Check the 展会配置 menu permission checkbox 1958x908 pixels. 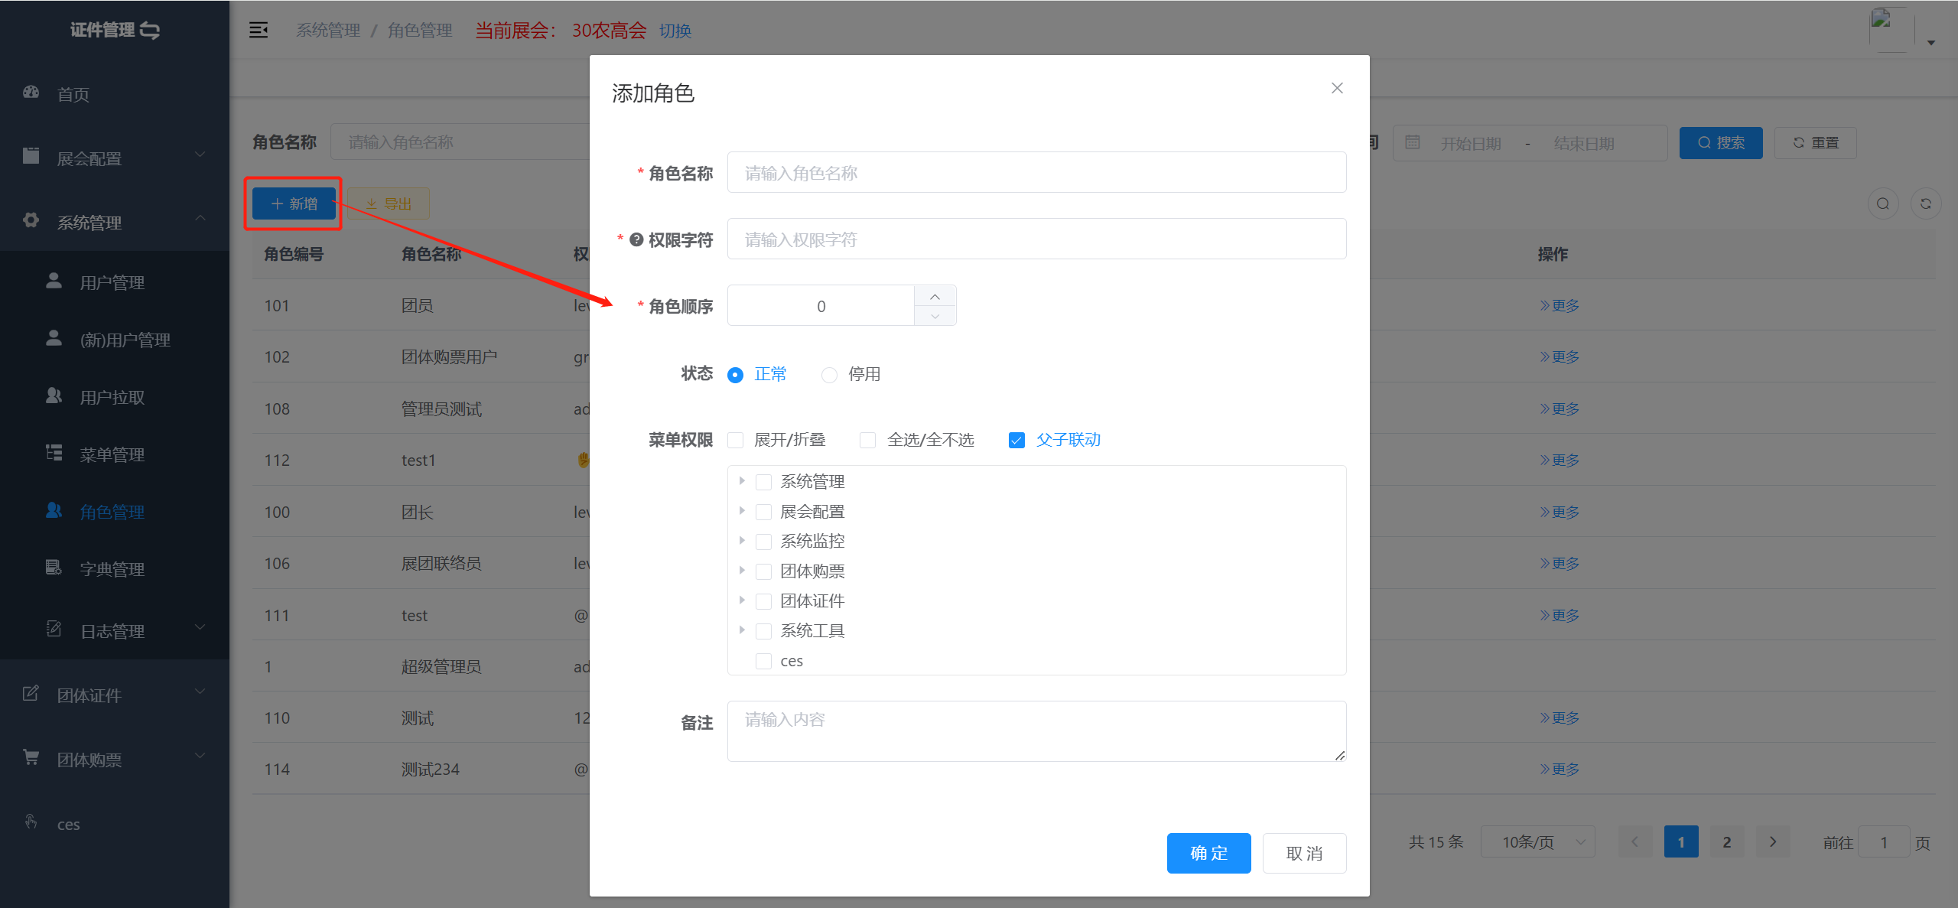click(763, 512)
